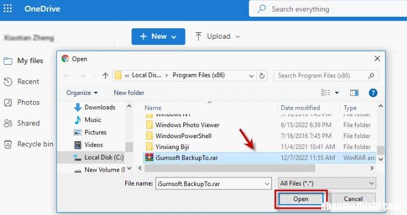Click the Forward arrow in Open dialog
The image size is (407, 215).
point(82,76)
